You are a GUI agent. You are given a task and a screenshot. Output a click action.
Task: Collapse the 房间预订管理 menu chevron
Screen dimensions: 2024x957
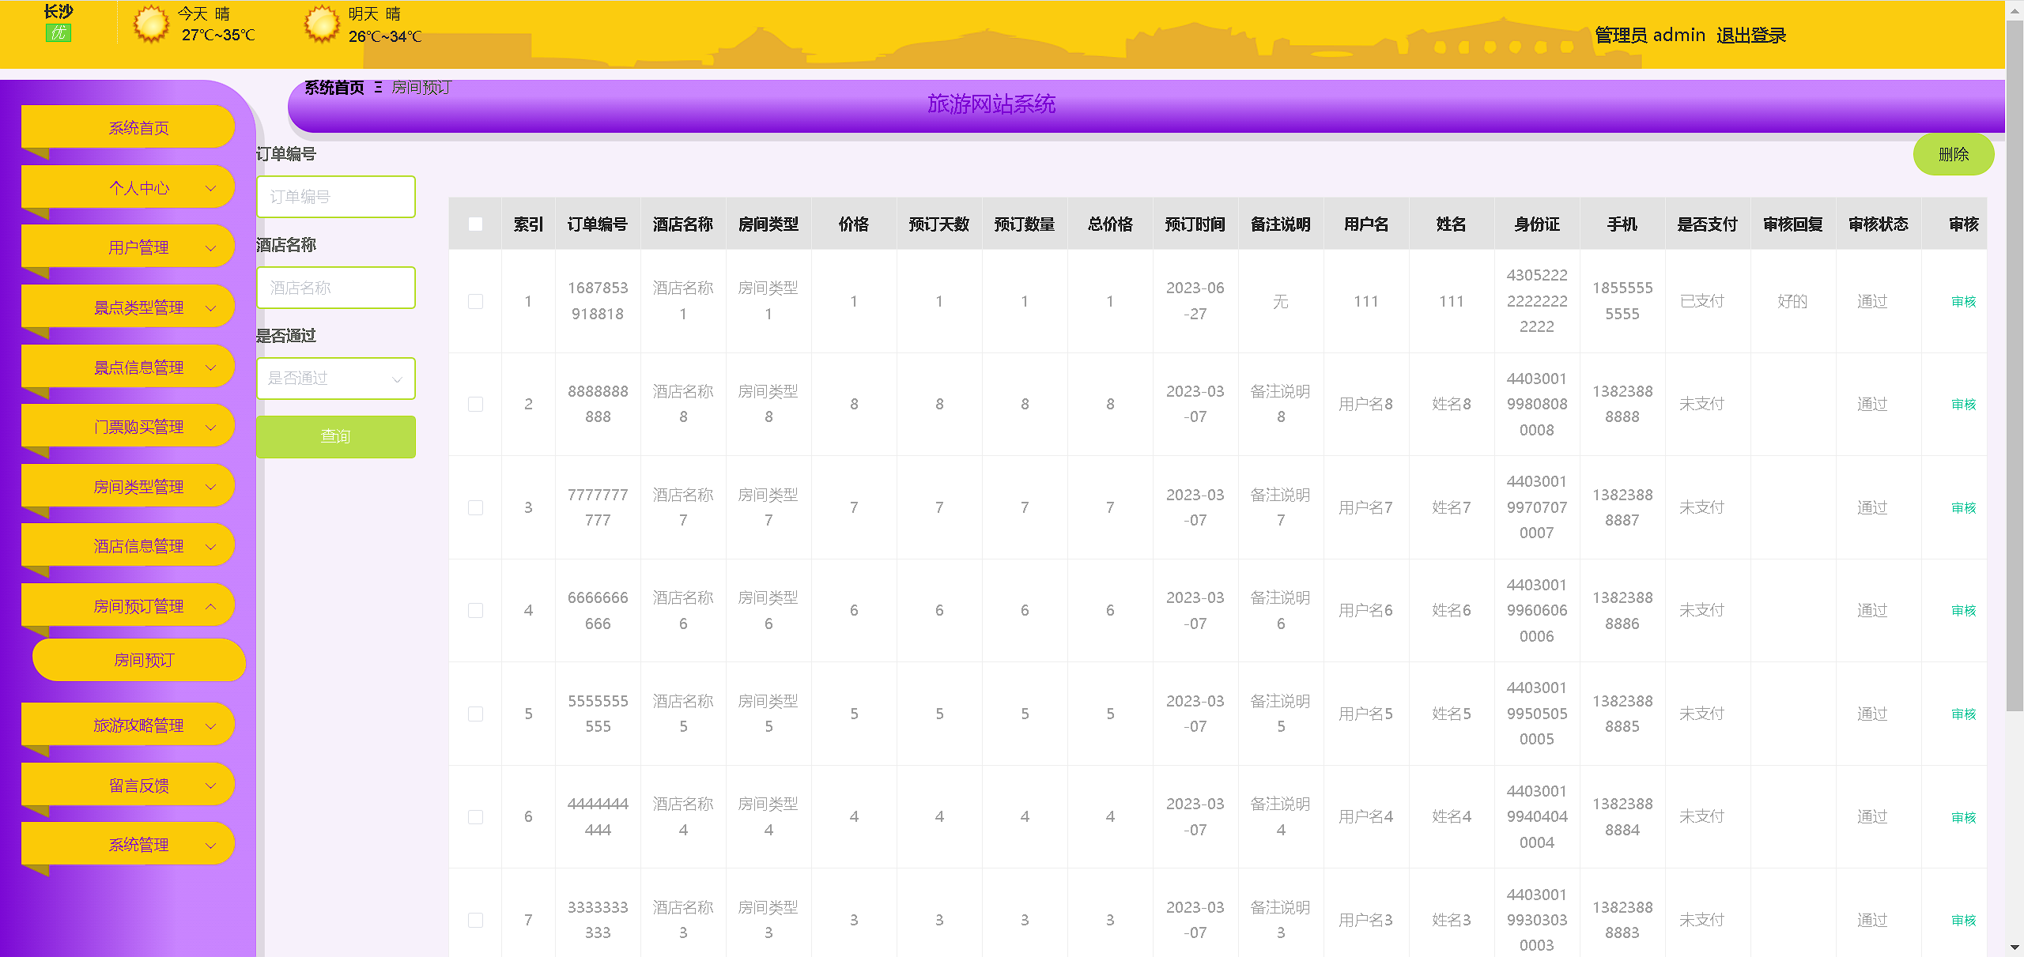[x=211, y=606]
